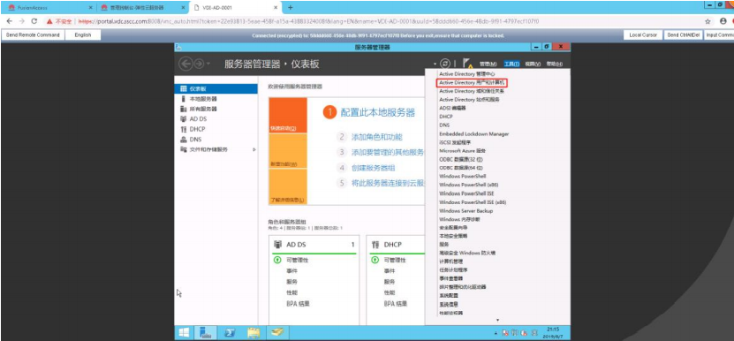This screenshot has width=734, height=341.
Task: Click BPA 结果 in the AD DS tile
Action: pyautogui.click(x=298, y=304)
